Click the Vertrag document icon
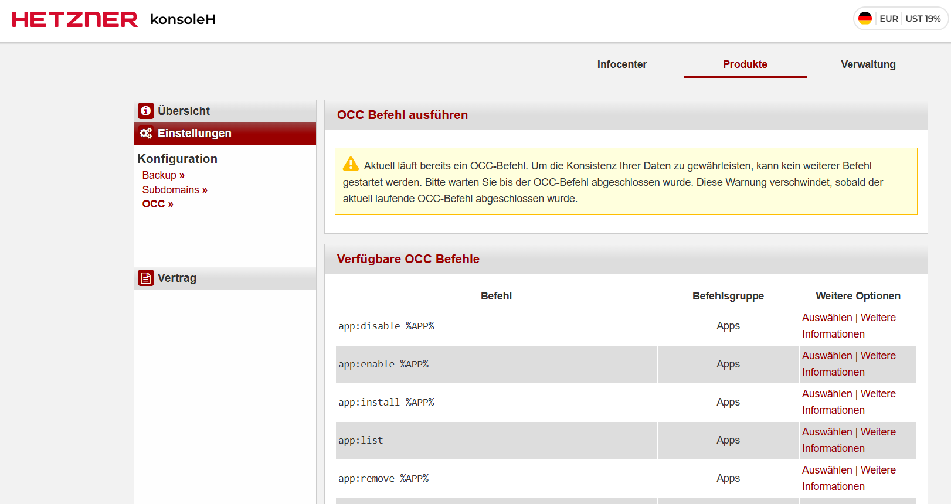The width and height of the screenshot is (951, 504). (x=146, y=278)
